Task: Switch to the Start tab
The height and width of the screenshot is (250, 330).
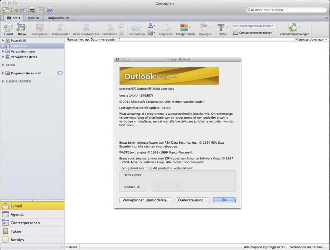Action: point(14,18)
